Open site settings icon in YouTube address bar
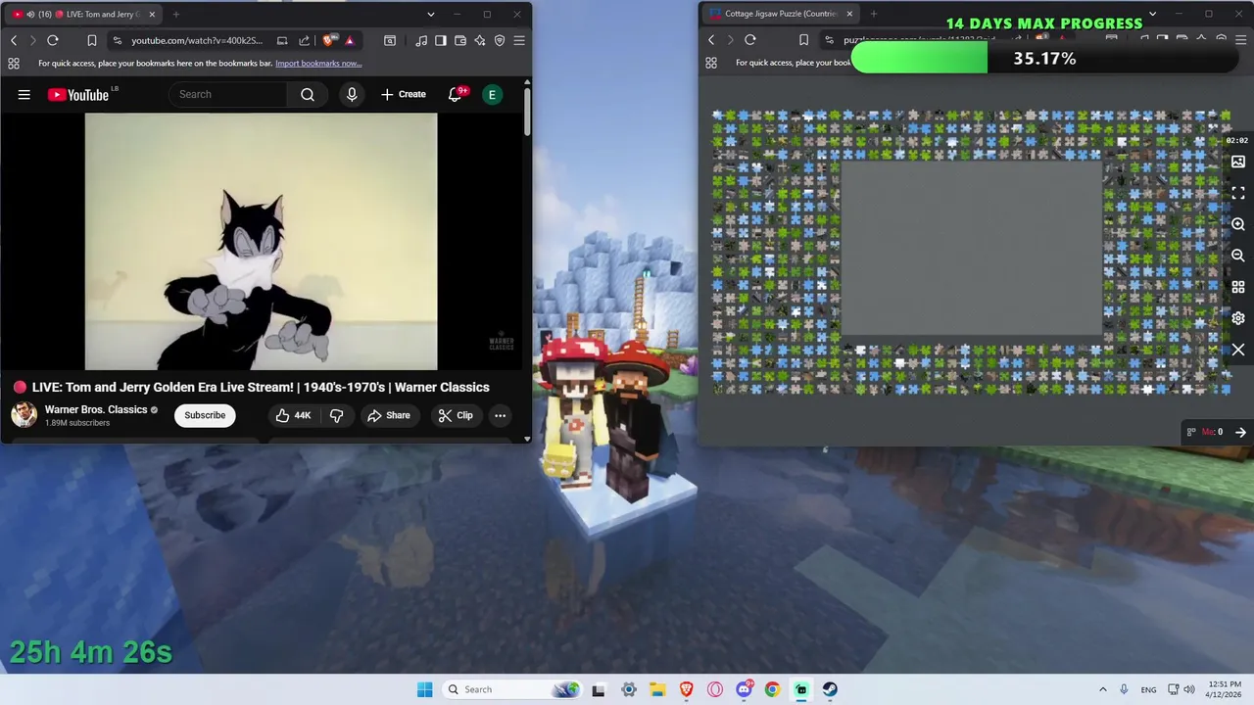Screen dimensions: 1254x705 [118, 40]
